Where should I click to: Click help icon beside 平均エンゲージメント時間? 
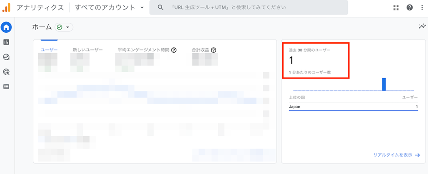click(174, 50)
